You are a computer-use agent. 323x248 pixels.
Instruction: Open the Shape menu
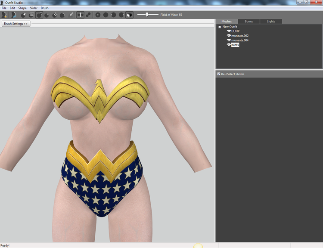(x=22, y=8)
